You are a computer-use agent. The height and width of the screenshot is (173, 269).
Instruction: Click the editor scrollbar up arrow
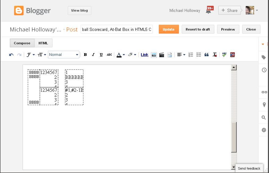click(234, 67)
